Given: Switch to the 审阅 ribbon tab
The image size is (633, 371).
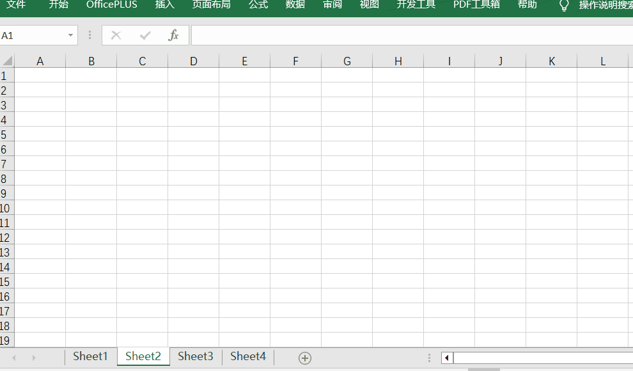Looking at the screenshot, I should click(x=332, y=5).
